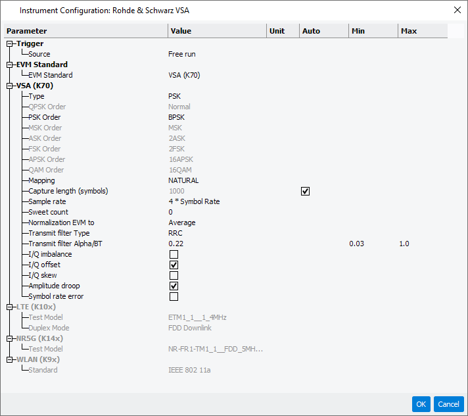Click the disabled QPSK Order row
This screenshot has width=468, height=416.
coord(47,107)
